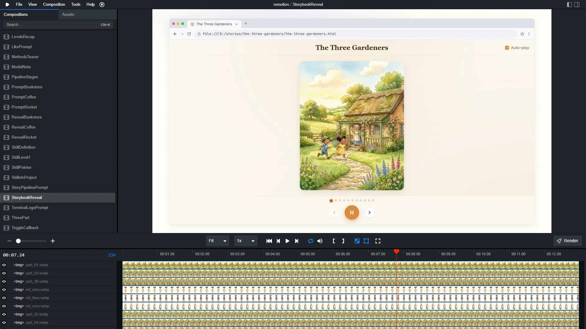Click the film icon beside PromptRocket
The height and width of the screenshot is (329, 586).
[6, 107]
